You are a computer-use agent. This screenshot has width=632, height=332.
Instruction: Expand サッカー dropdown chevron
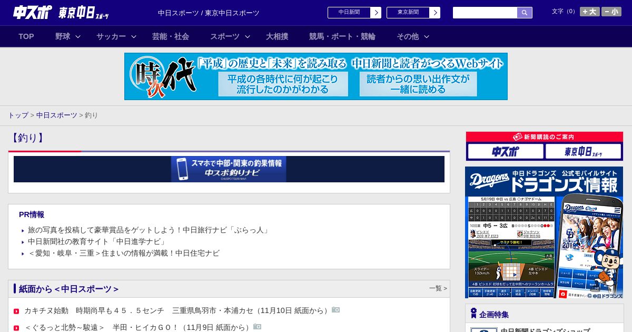(134, 36)
